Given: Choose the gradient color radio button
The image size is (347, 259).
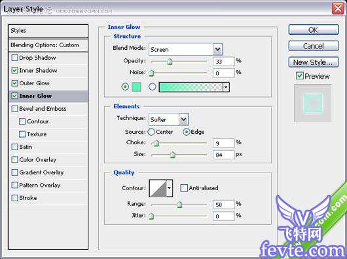Looking at the screenshot, I should click(153, 87).
